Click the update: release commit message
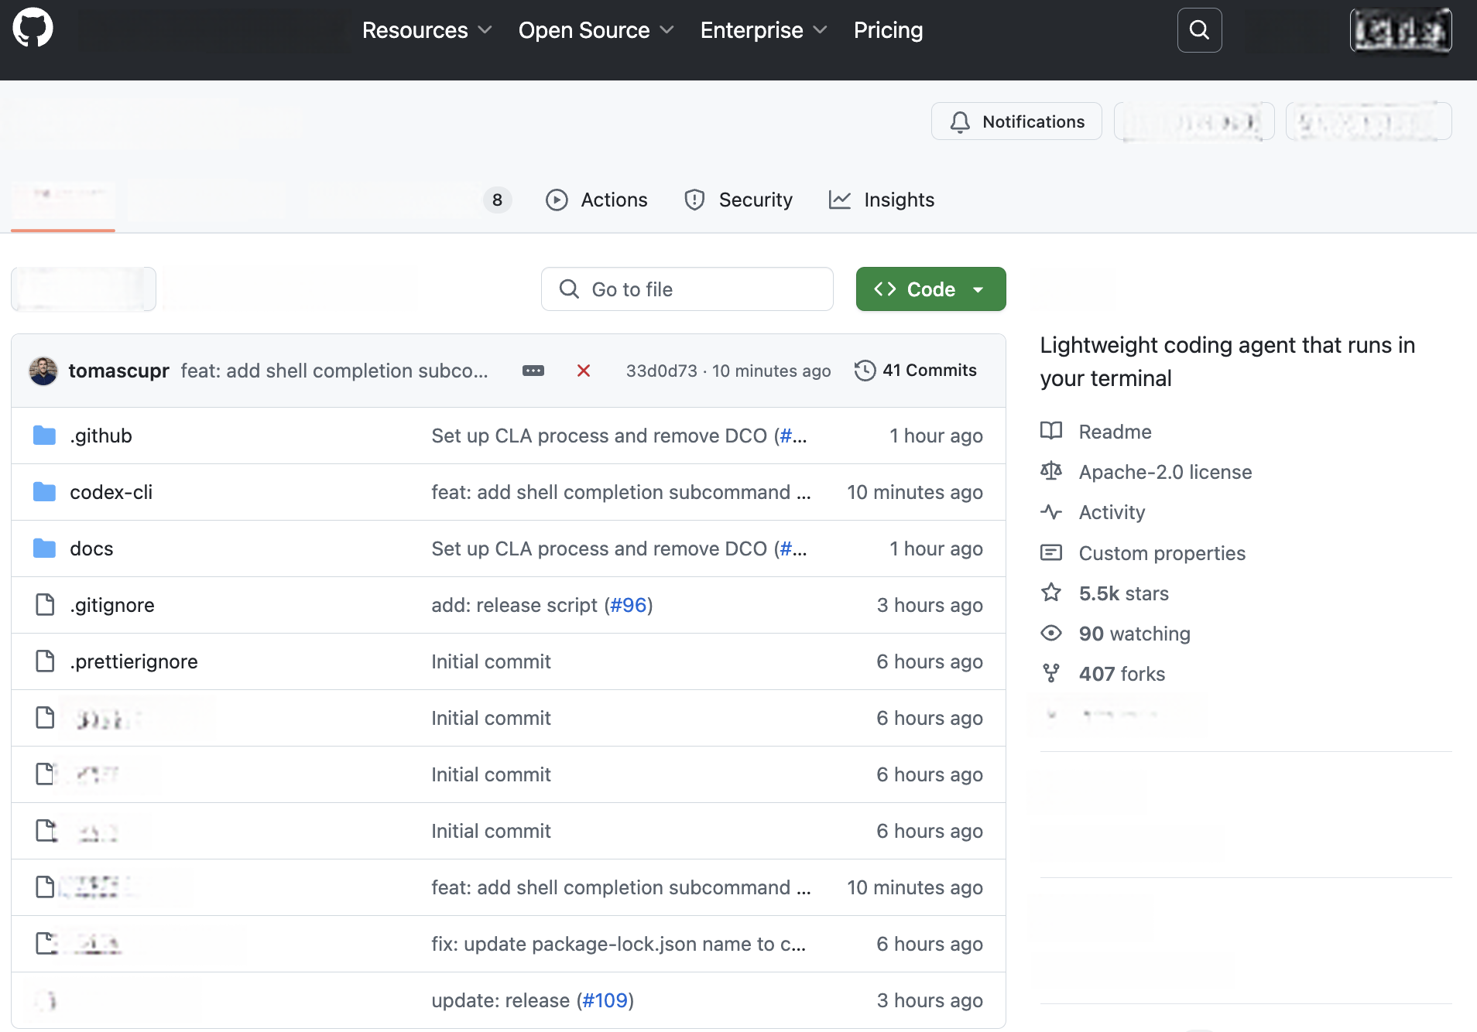 click(500, 1000)
